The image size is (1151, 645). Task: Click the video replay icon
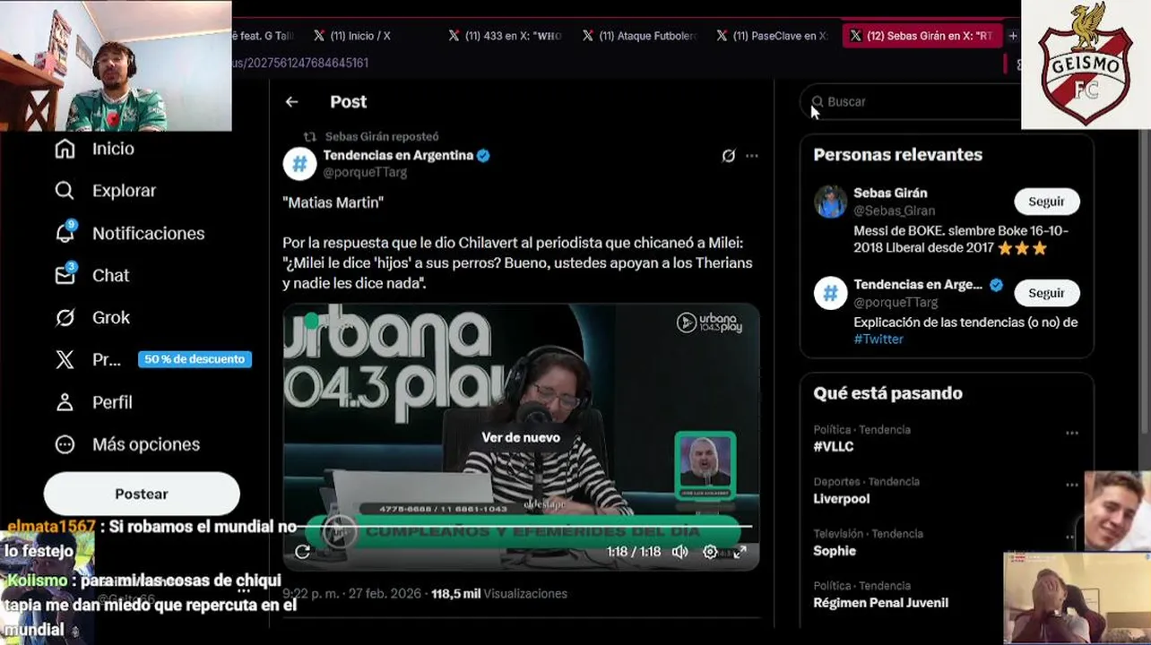click(303, 552)
